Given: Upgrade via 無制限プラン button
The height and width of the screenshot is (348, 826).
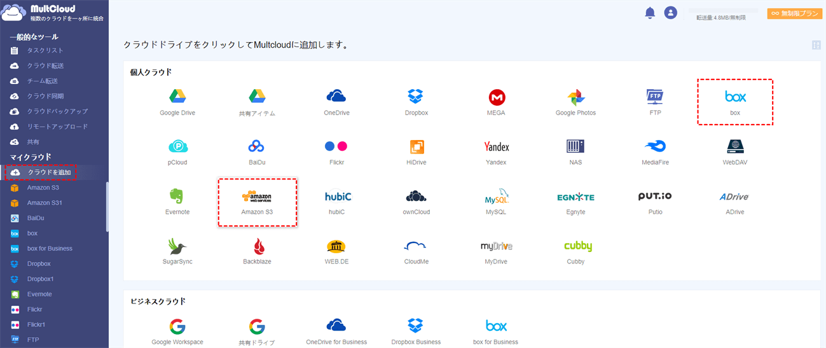Looking at the screenshot, I should pos(795,13).
